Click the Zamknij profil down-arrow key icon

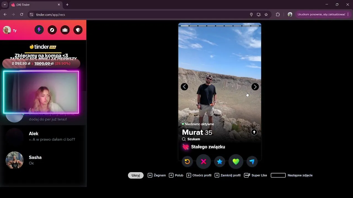217,175
